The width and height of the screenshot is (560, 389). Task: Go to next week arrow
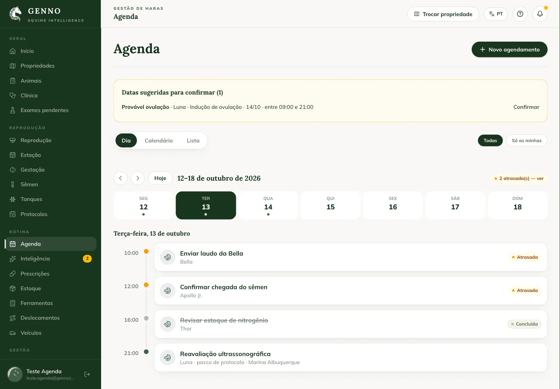[x=138, y=178]
